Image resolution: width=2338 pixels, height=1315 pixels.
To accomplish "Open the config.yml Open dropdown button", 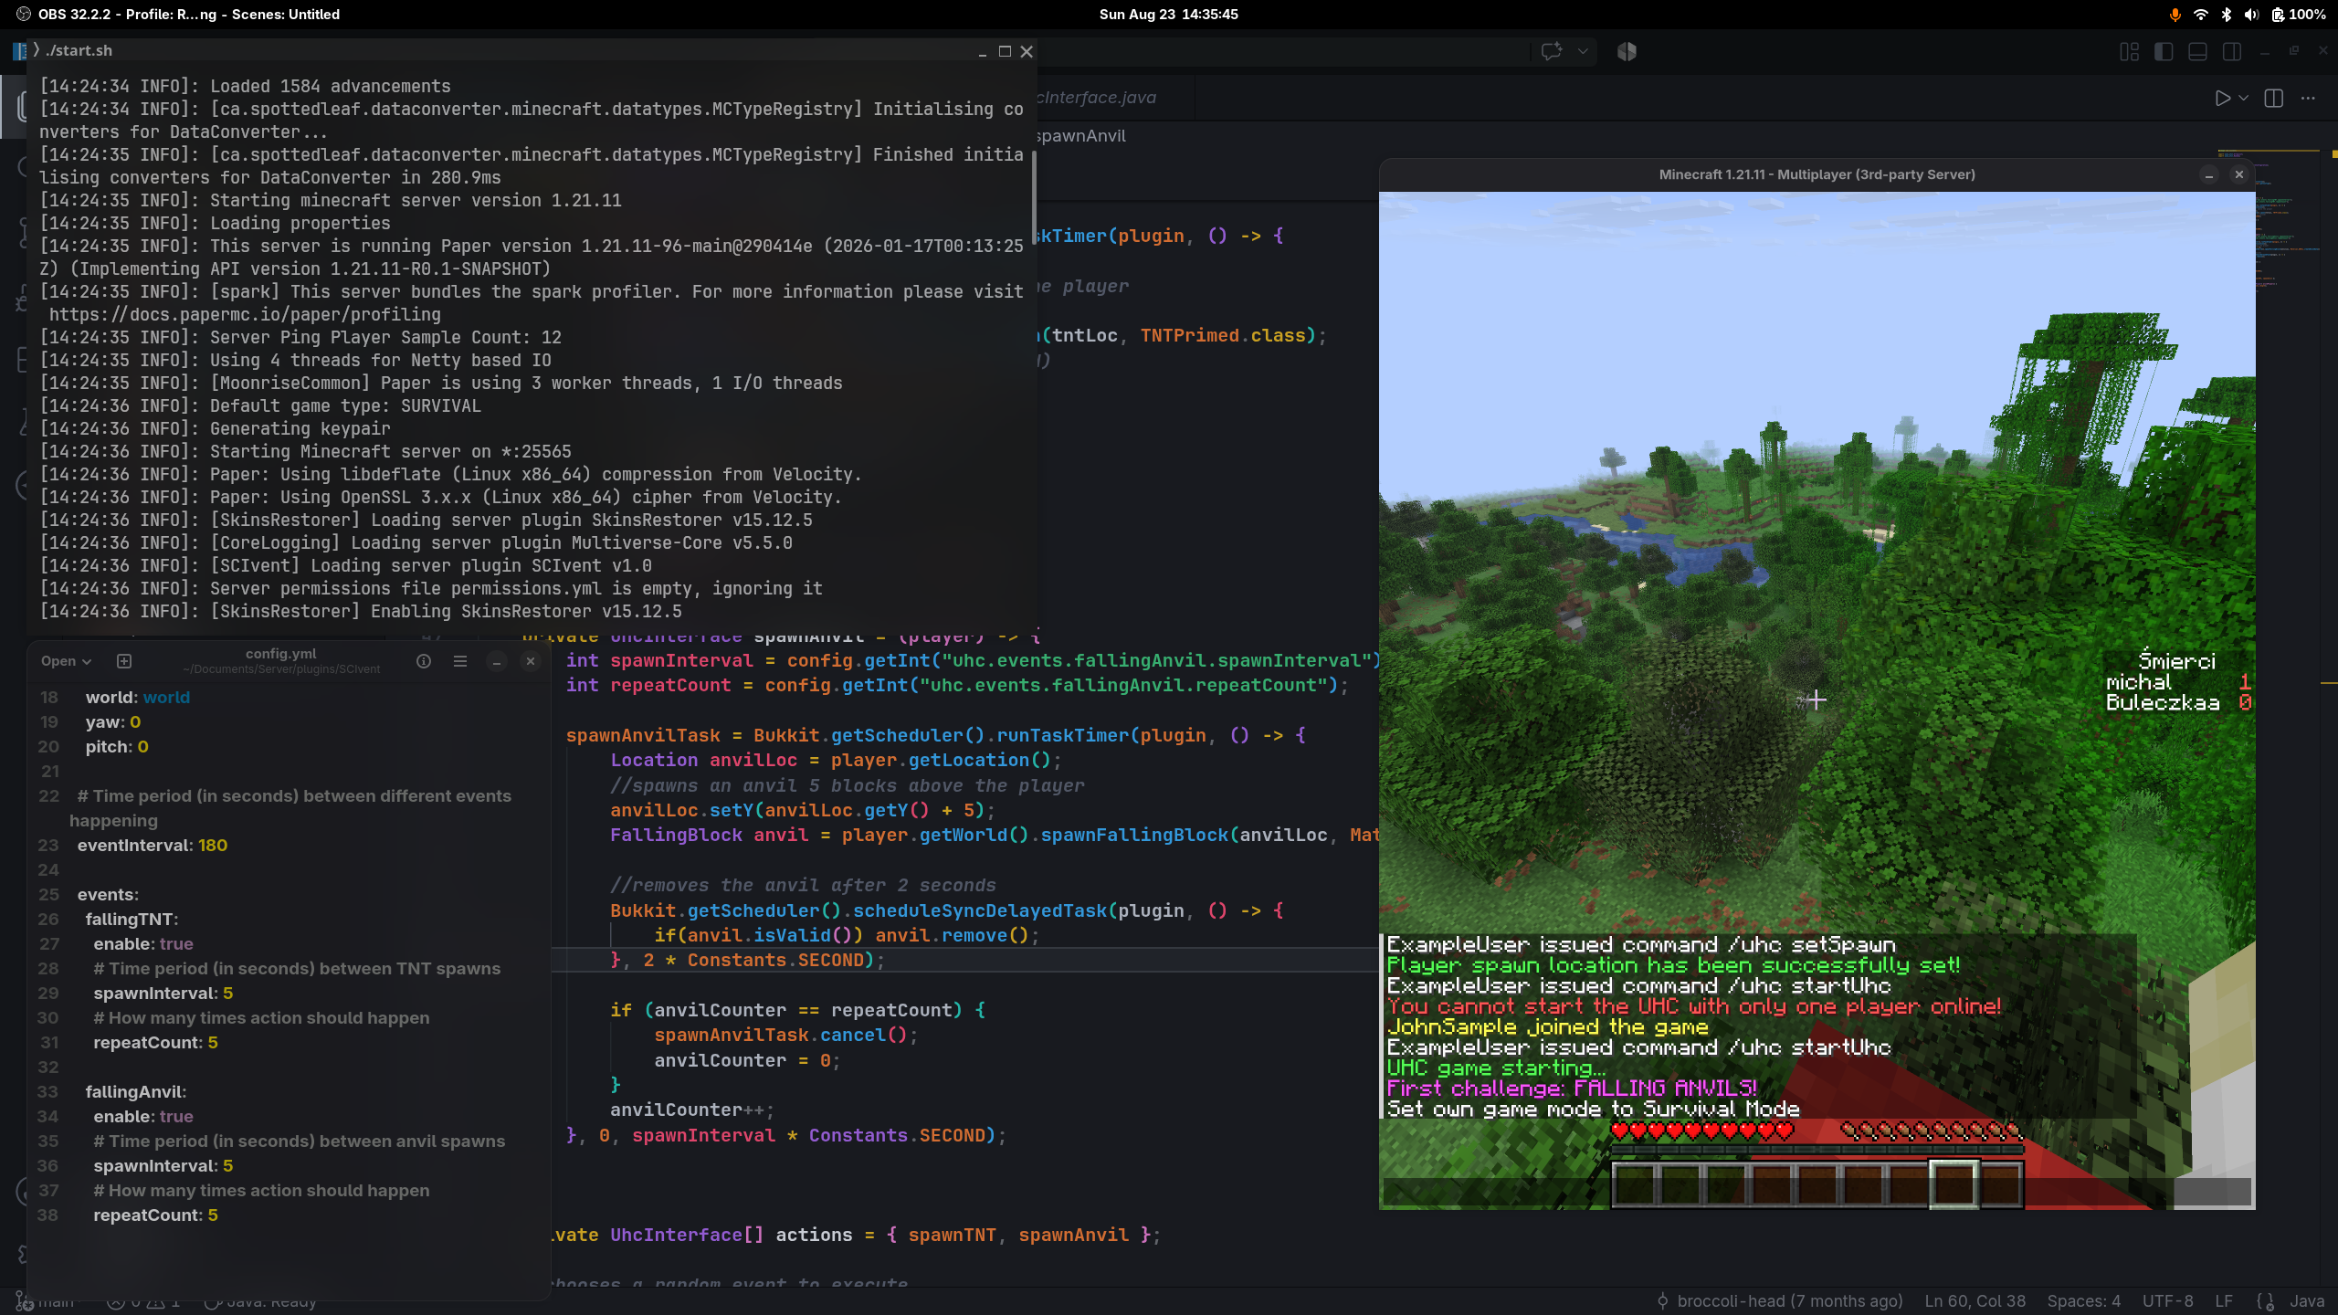I will [66, 661].
